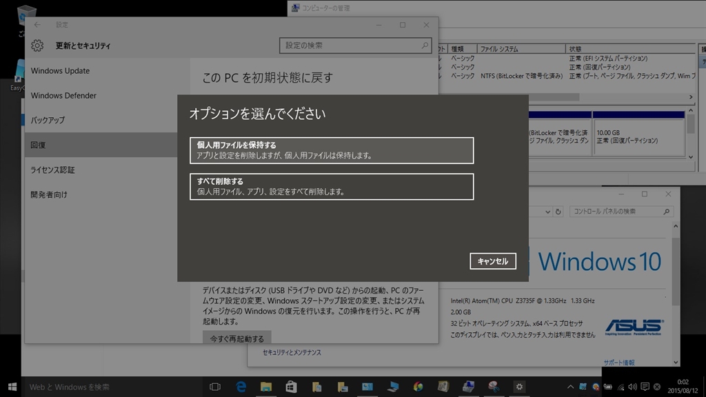Open the network Wi-Fi tray icon

[x=621, y=387]
